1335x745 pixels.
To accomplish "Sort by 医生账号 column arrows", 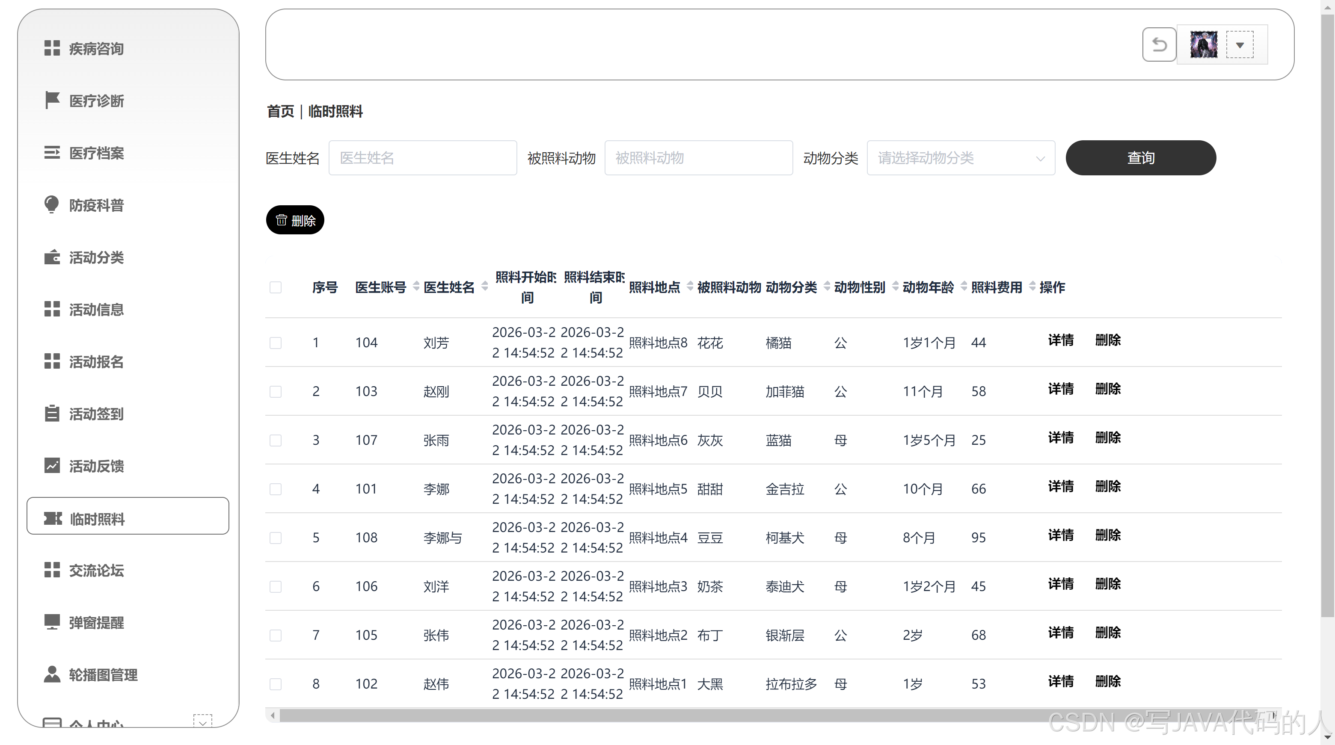I will click(416, 287).
